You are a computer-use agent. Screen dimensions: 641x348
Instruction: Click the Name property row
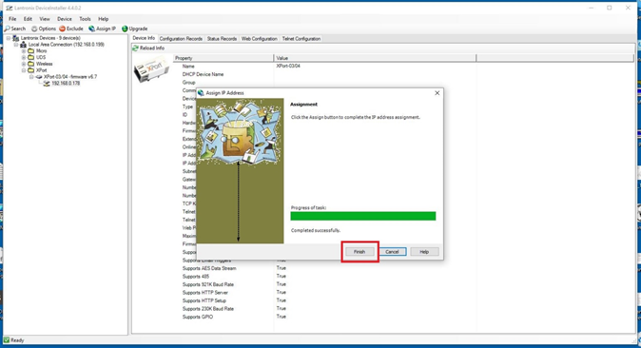click(x=188, y=67)
